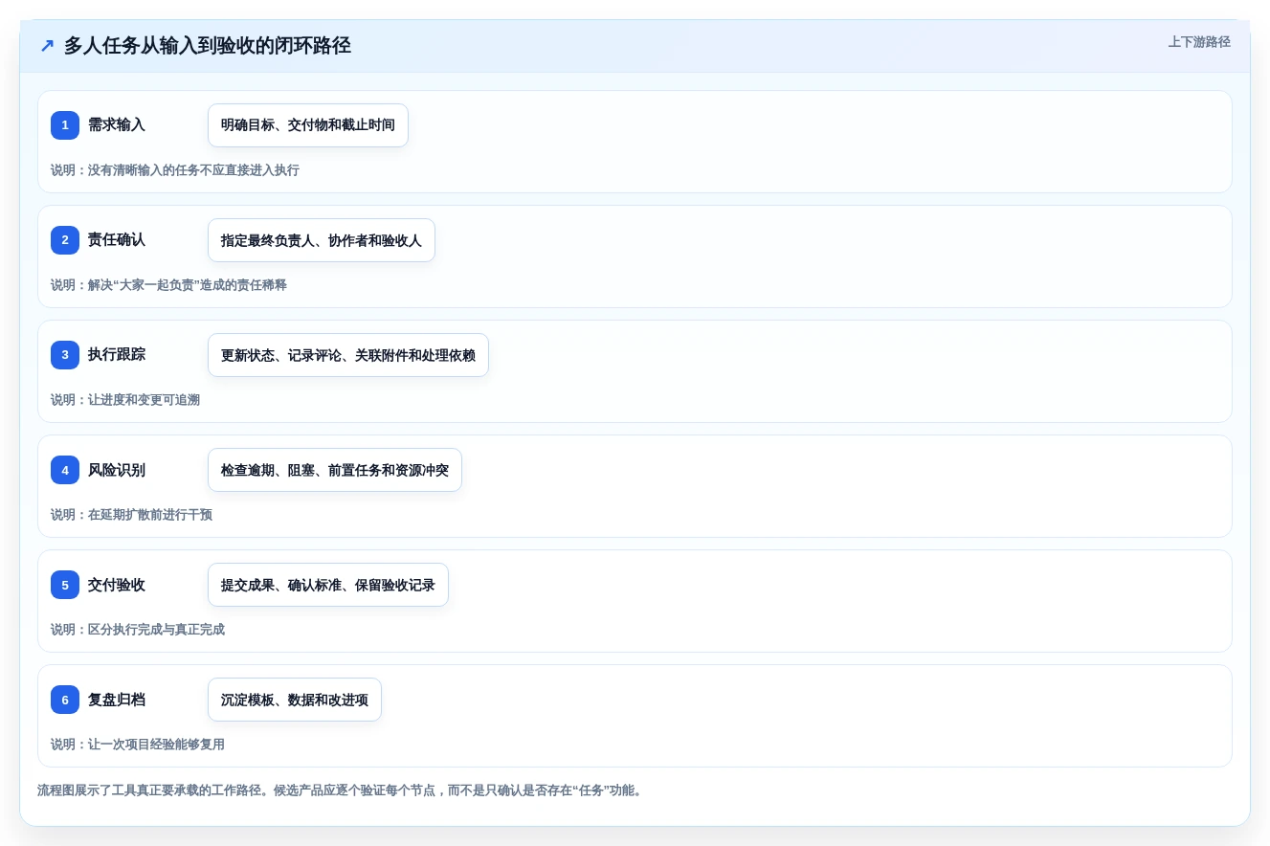This screenshot has width=1270, height=846.
Task: Click the 指定最终负责人、协作者和验收人 chip
Action: [322, 240]
